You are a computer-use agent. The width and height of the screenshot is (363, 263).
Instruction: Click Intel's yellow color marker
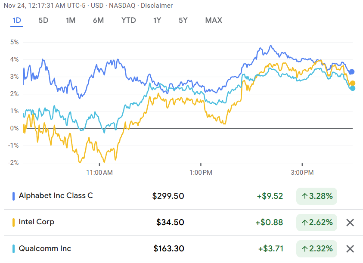(13, 223)
